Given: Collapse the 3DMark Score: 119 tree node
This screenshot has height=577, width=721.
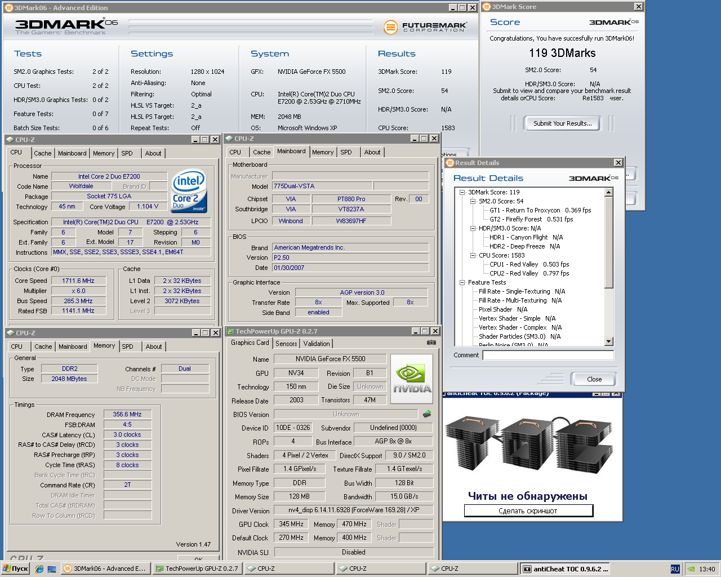Looking at the screenshot, I should pos(462,192).
